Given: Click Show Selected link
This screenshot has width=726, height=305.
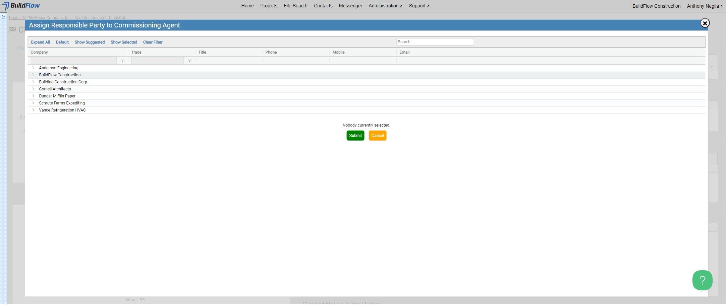Looking at the screenshot, I should [124, 42].
